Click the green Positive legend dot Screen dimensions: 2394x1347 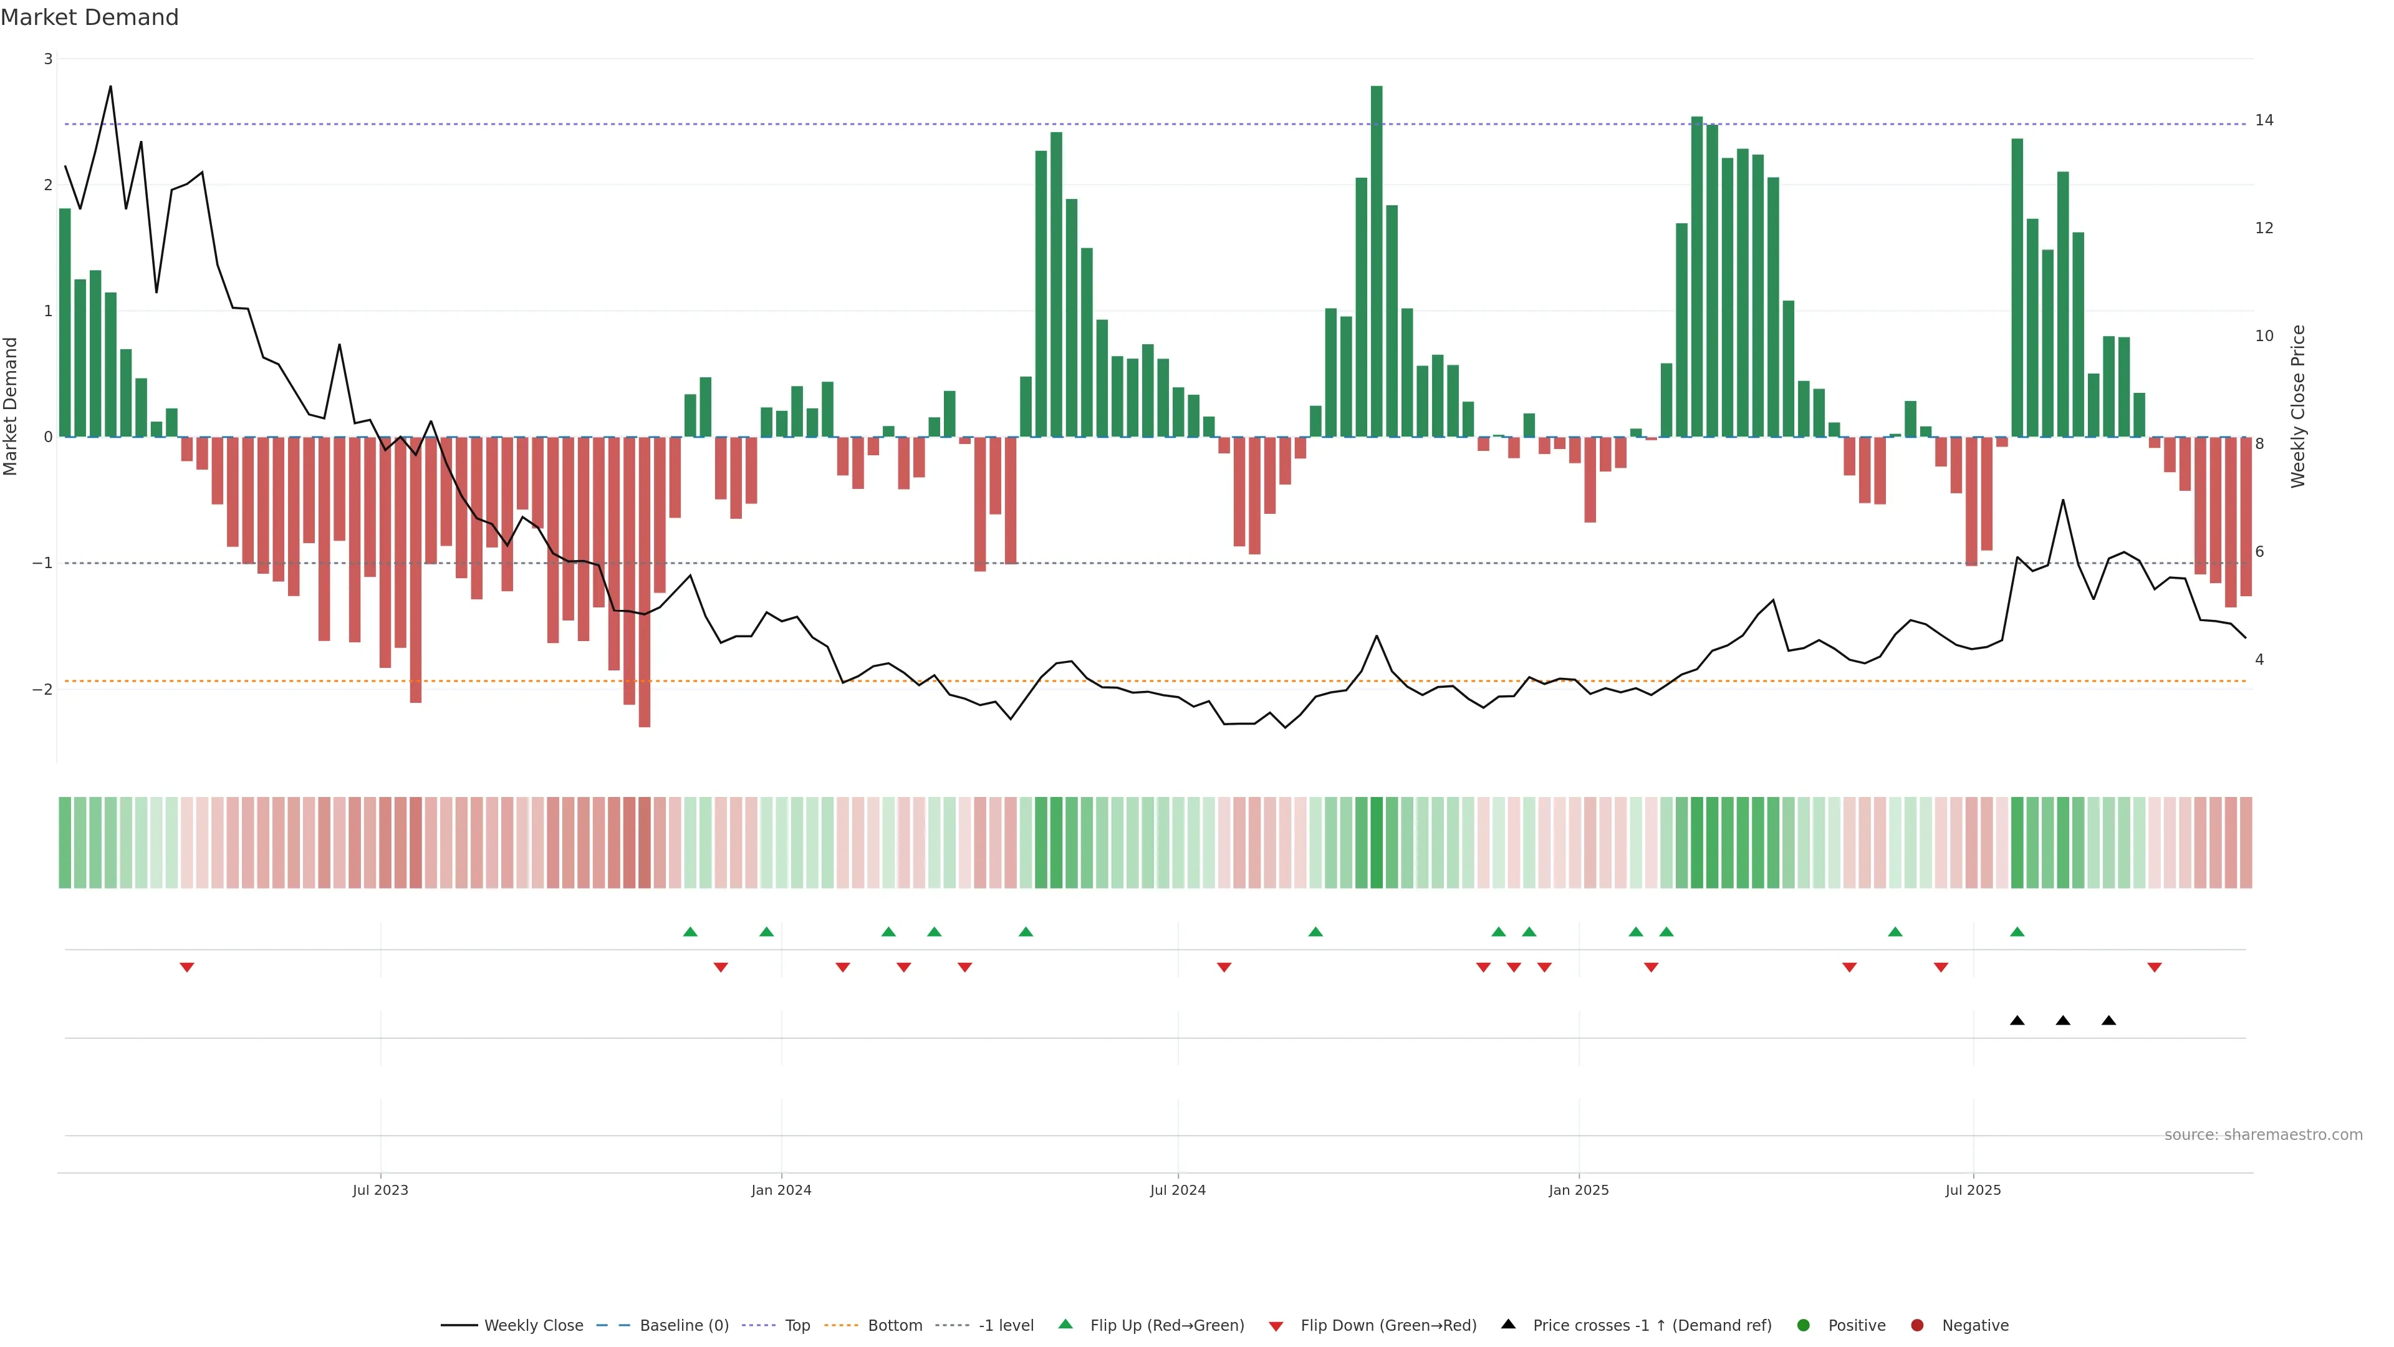point(1803,1325)
